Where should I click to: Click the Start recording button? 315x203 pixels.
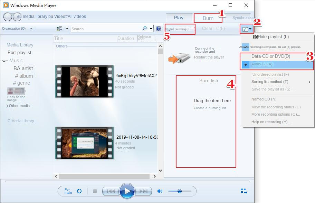point(179,29)
